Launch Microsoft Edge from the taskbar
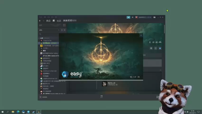 click(x=18, y=112)
